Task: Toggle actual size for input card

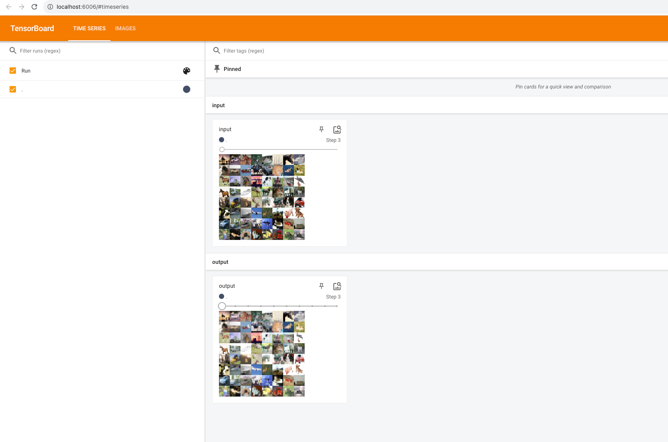Action: click(x=337, y=129)
